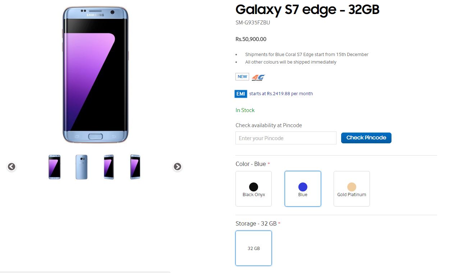
Task: Click the NEW product badge
Action: (242, 77)
